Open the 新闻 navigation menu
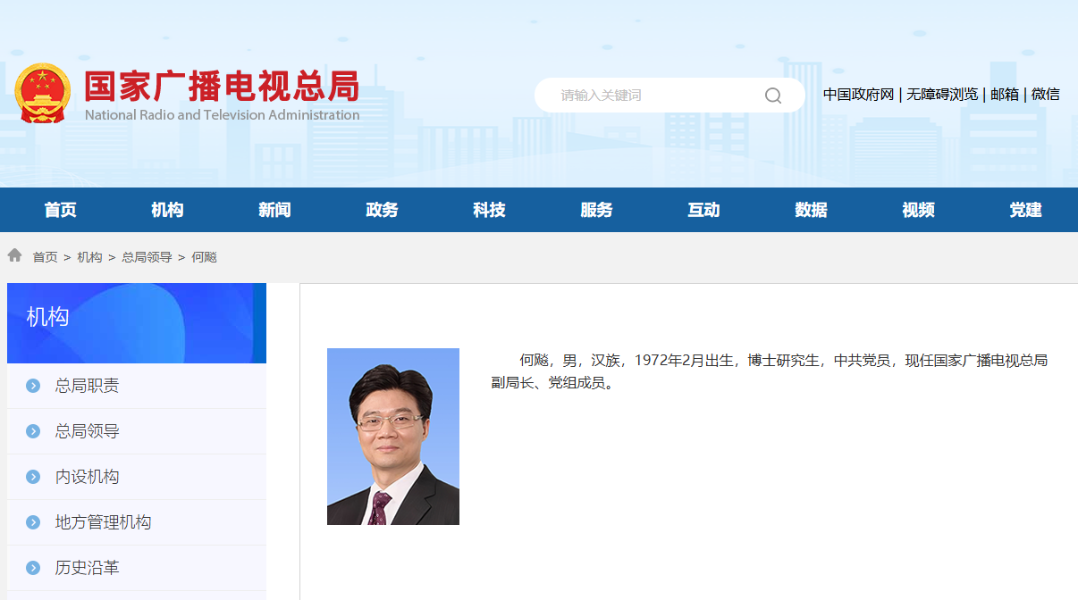 click(274, 210)
